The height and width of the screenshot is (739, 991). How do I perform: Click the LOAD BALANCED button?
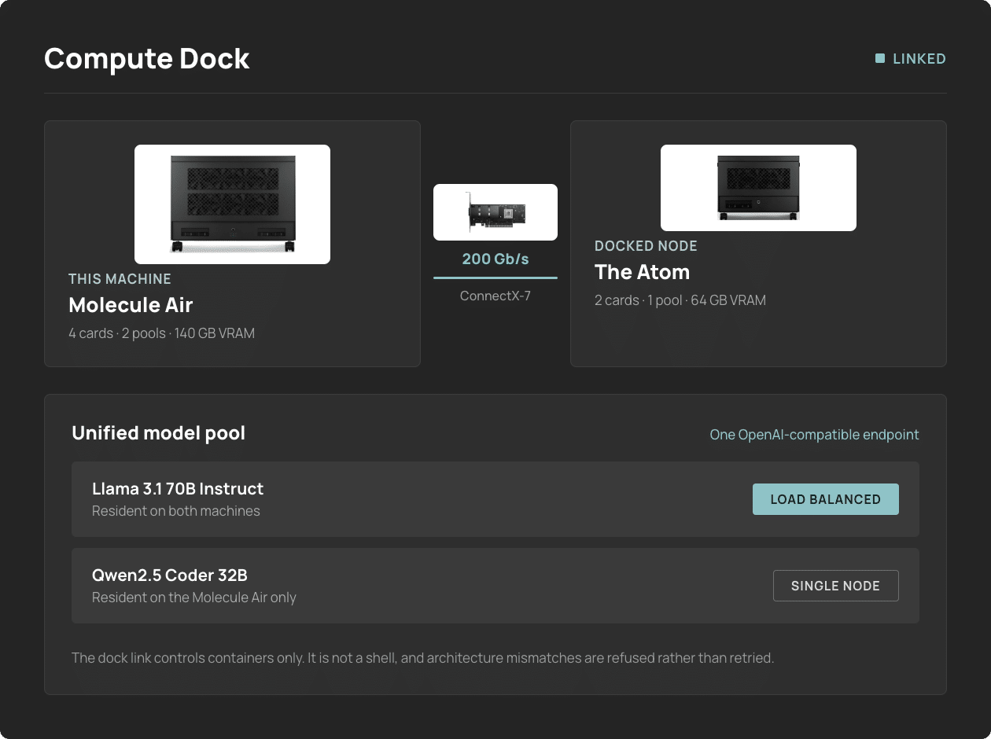click(x=826, y=499)
